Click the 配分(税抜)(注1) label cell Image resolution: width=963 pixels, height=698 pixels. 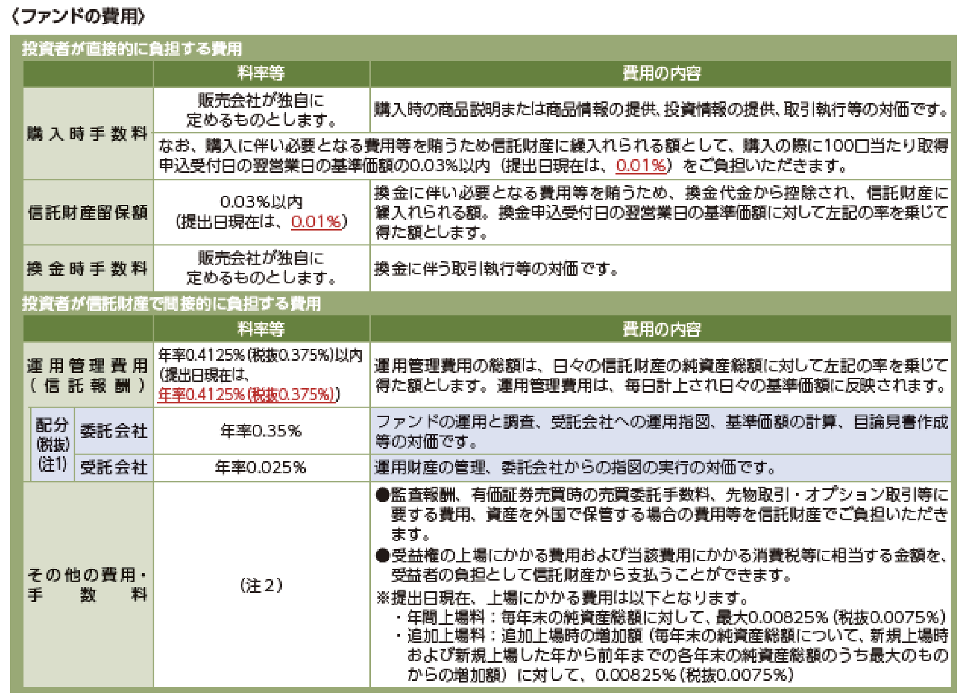pos(52,445)
